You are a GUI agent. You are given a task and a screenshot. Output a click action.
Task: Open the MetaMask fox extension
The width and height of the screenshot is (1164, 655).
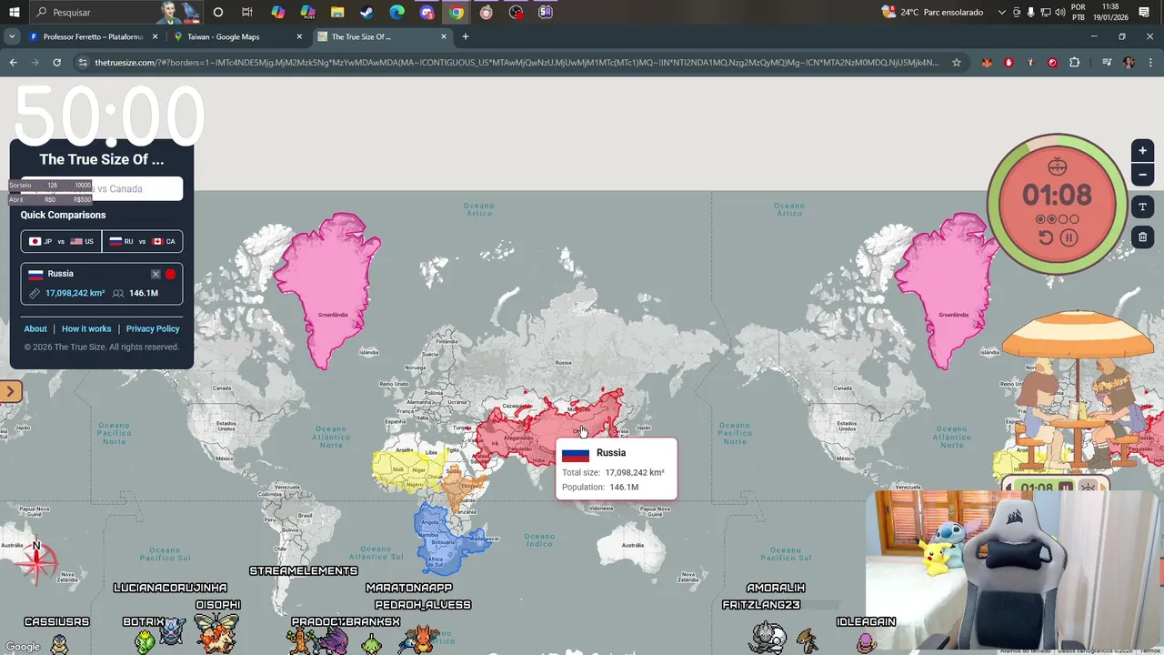[987, 63]
